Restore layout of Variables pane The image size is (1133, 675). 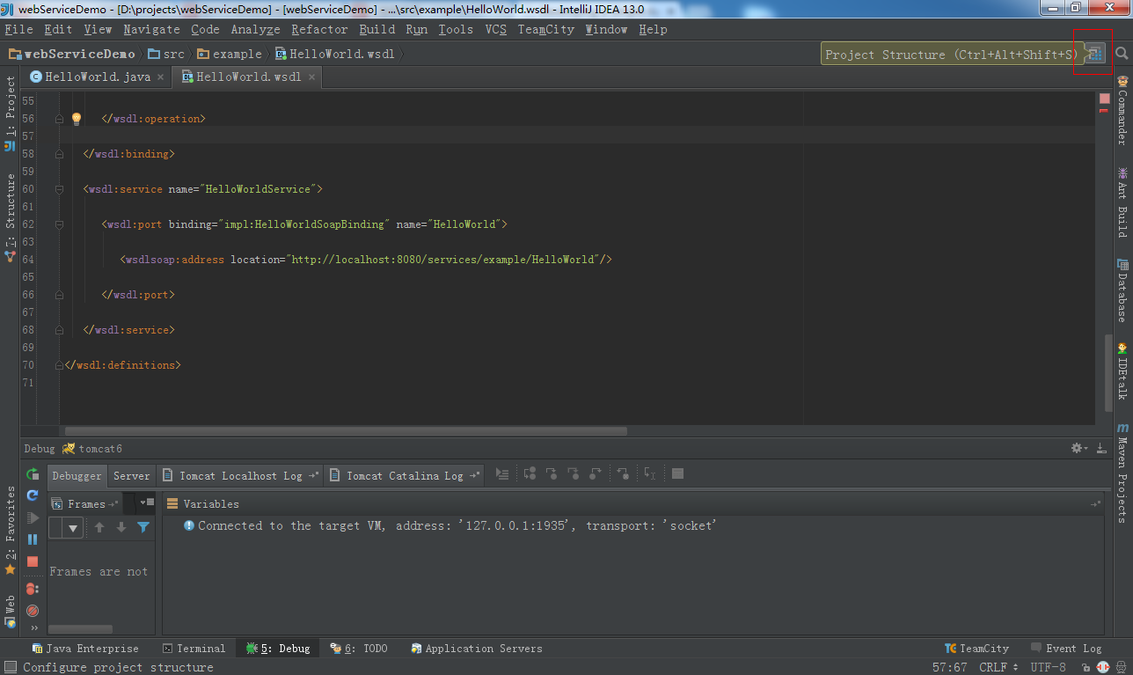pyautogui.click(x=1095, y=504)
